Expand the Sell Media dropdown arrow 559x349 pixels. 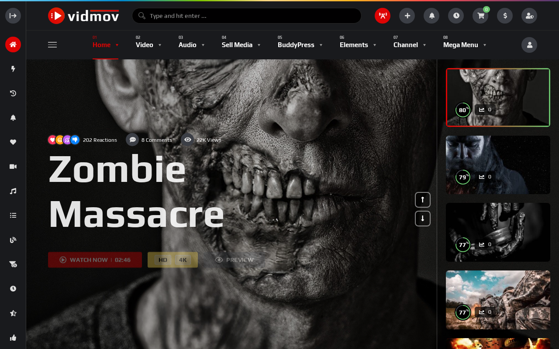coord(259,45)
